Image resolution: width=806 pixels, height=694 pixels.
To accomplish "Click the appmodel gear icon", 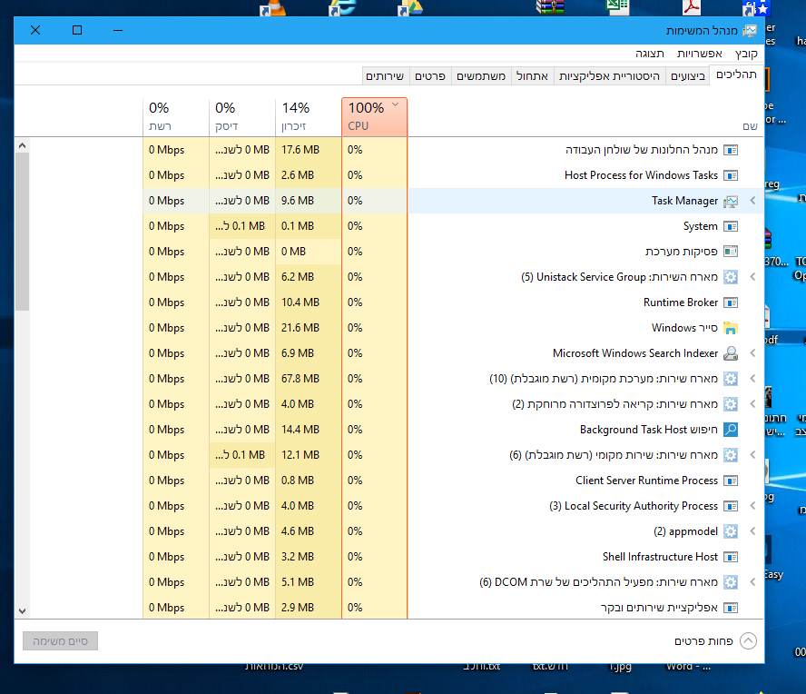I will tap(731, 531).
